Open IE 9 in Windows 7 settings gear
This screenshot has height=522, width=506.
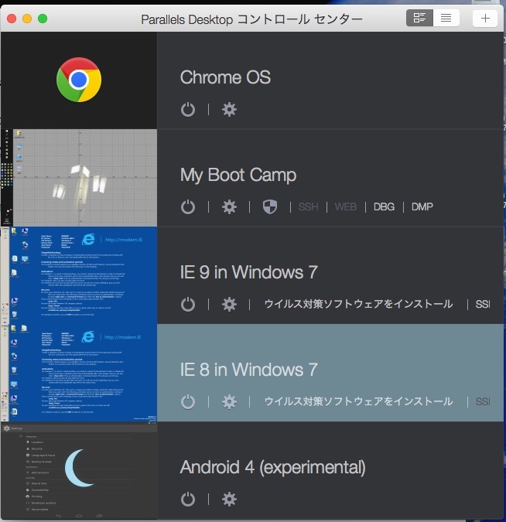[229, 304]
